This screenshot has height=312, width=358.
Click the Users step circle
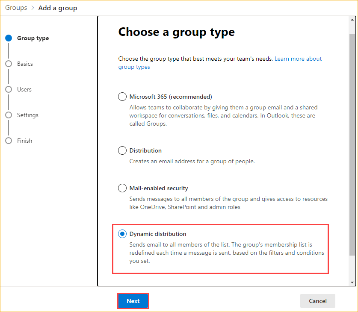click(x=9, y=89)
